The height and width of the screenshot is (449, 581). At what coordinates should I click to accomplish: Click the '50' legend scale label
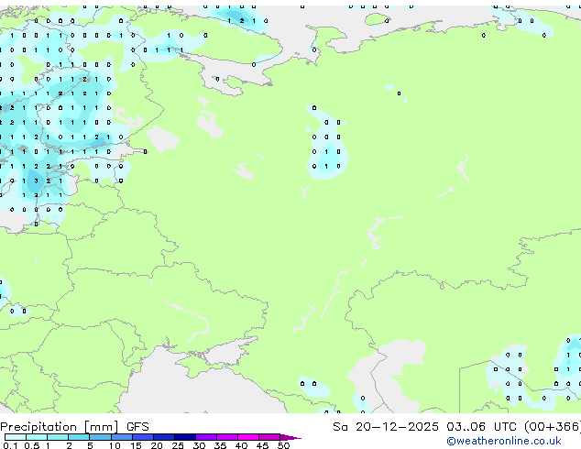pyautogui.click(x=283, y=445)
